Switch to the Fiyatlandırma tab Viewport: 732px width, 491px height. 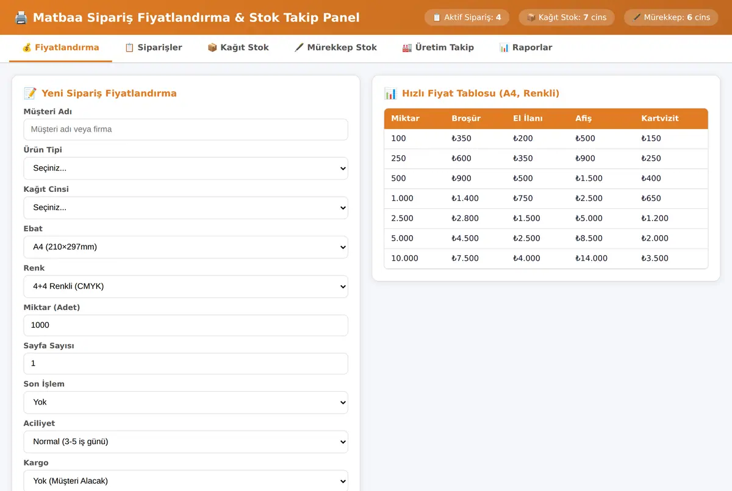point(60,48)
